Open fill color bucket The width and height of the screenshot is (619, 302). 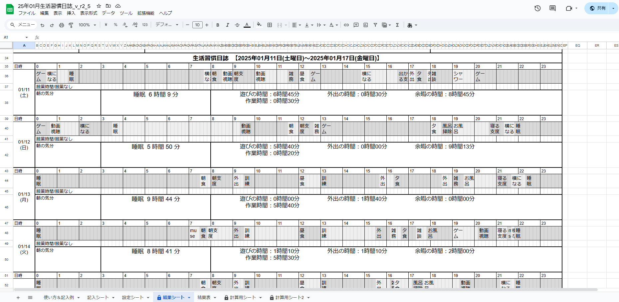pyautogui.click(x=259, y=25)
